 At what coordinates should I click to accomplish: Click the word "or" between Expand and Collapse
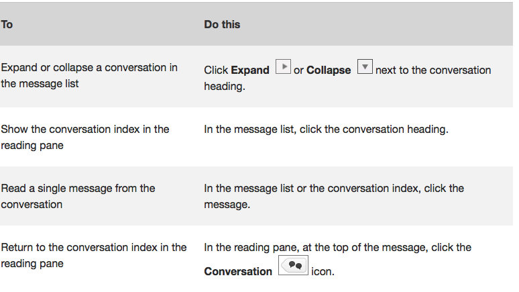tap(299, 70)
